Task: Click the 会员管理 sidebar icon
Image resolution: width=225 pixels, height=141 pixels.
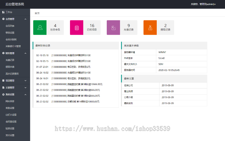Action: pos(3,19)
